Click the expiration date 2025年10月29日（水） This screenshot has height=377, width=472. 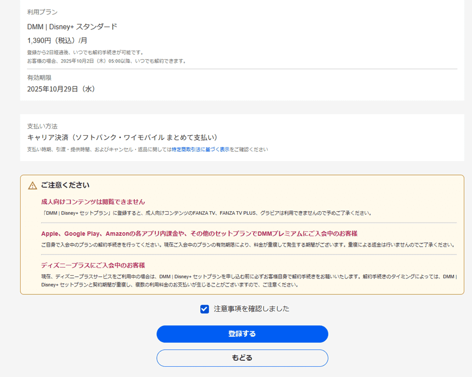point(61,89)
